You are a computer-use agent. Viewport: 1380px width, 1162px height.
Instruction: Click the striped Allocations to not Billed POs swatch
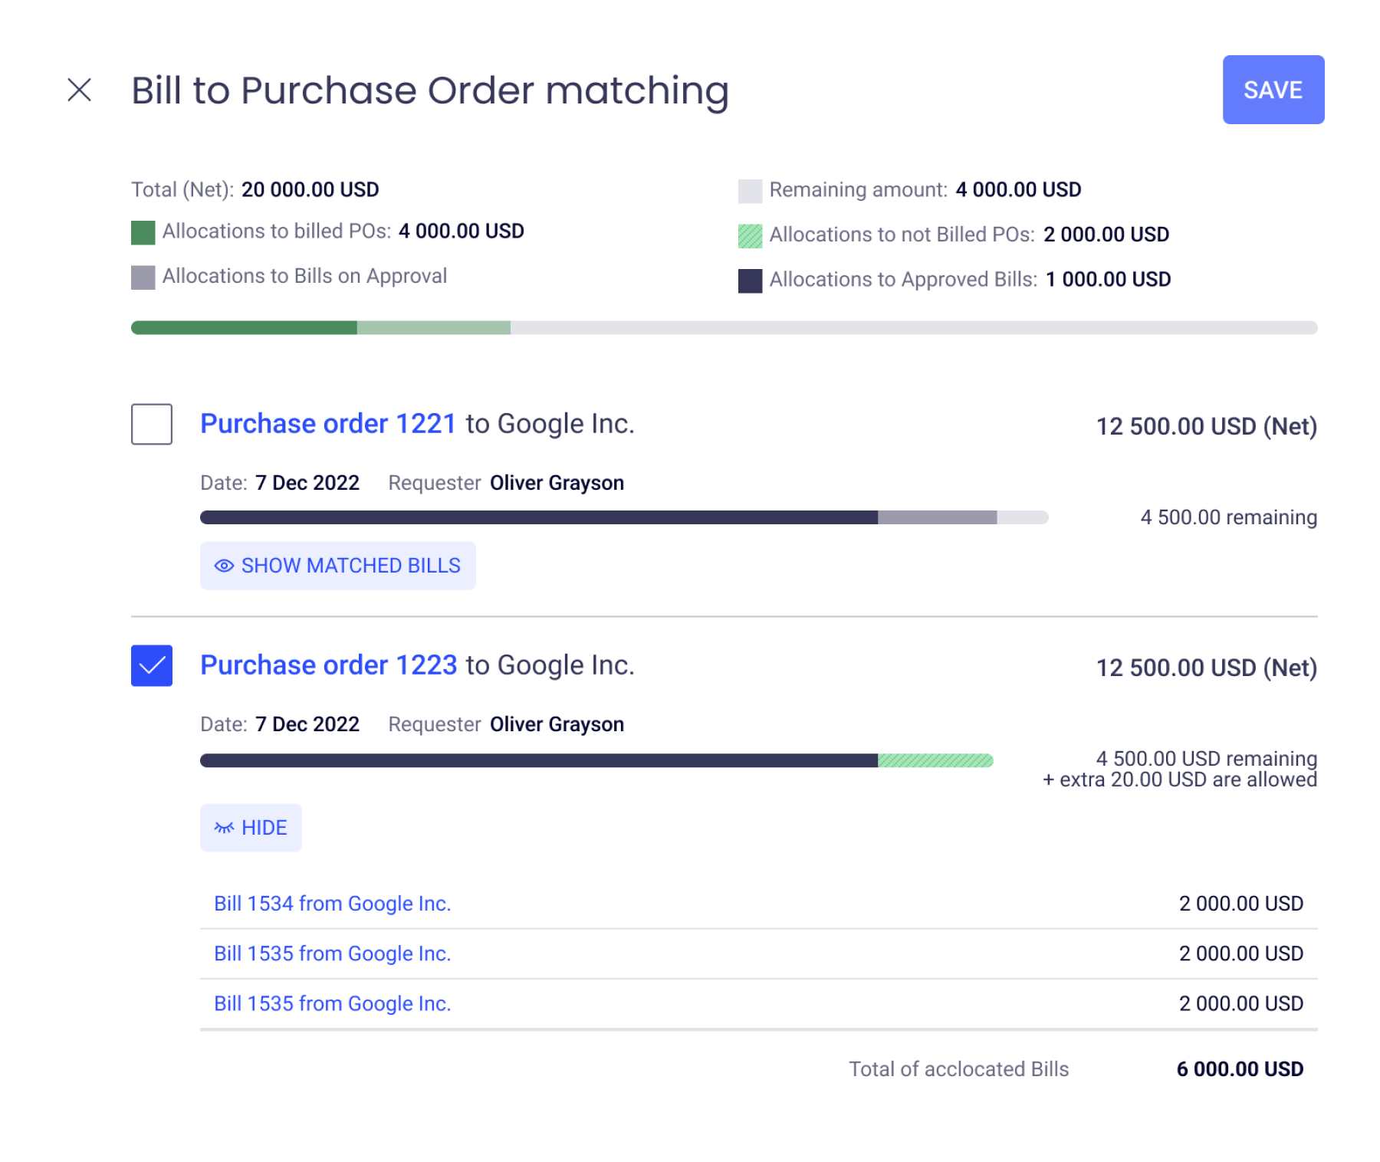click(750, 236)
